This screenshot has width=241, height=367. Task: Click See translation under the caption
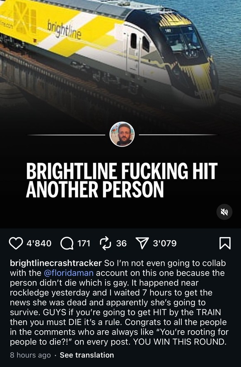[87, 355]
